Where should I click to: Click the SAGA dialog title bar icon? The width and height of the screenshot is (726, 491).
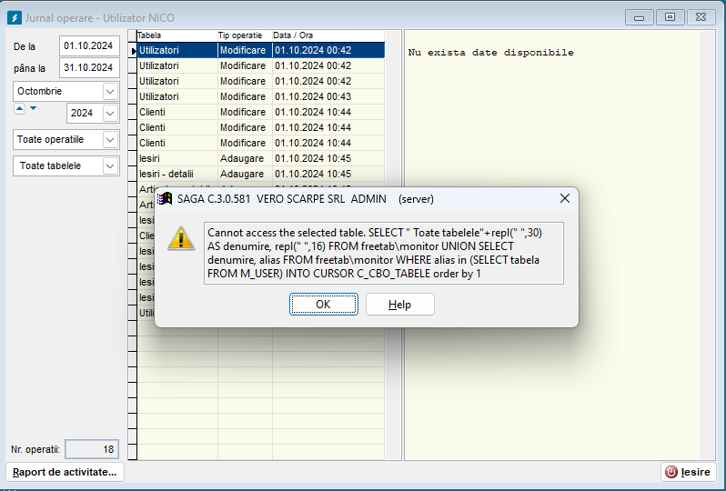click(x=165, y=199)
